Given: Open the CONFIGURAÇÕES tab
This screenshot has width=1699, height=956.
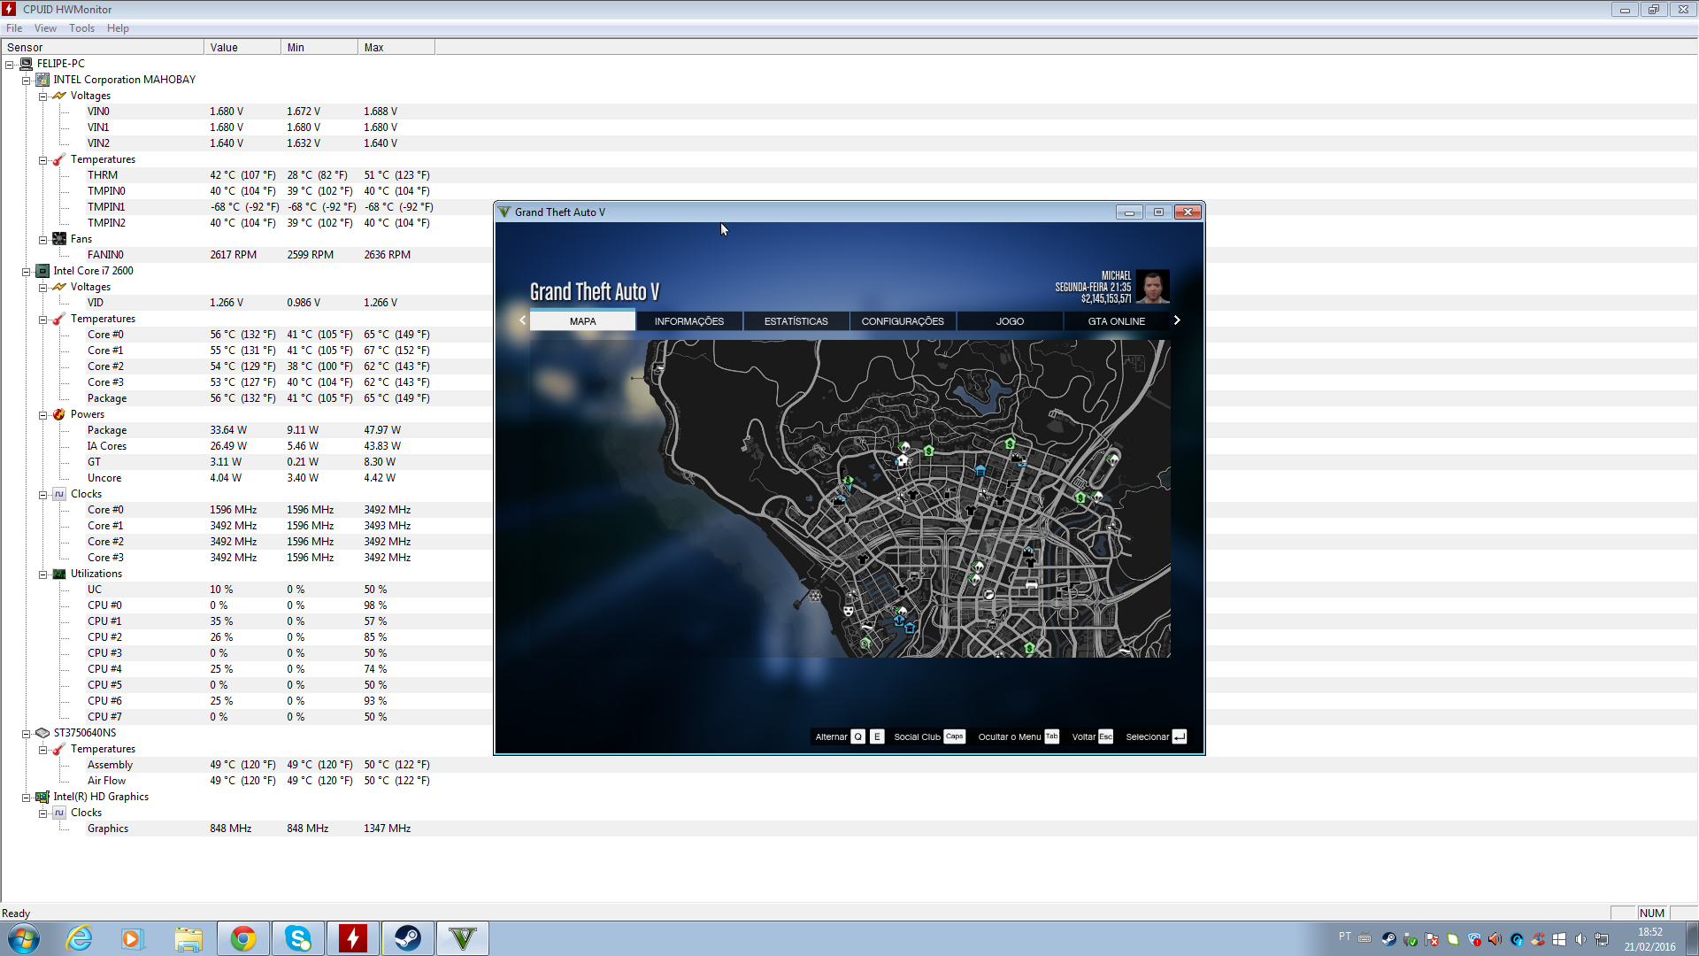Looking at the screenshot, I should pyautogui.click(x=903, y=321).
